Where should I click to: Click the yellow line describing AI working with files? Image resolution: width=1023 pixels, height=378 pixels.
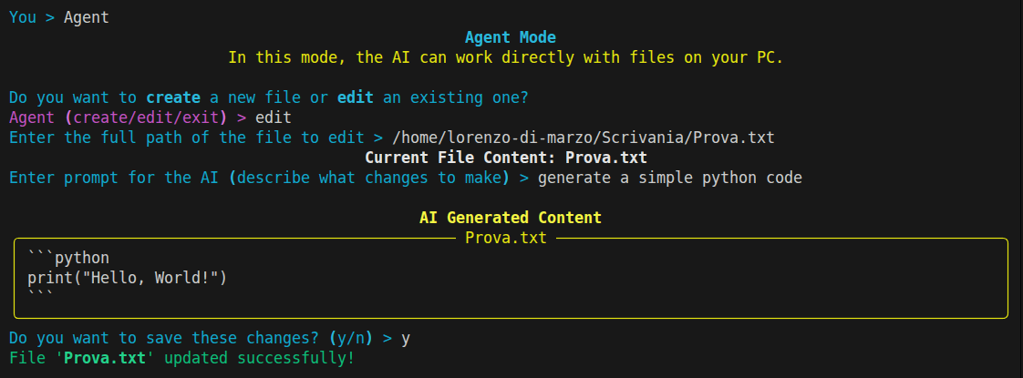point(506,57)
